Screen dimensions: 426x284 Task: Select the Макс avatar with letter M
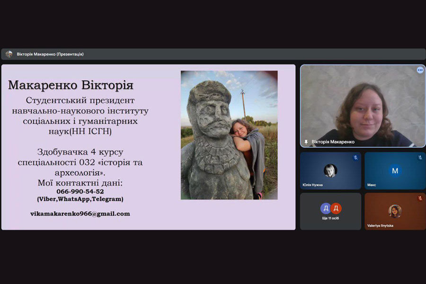pos(395,171)
